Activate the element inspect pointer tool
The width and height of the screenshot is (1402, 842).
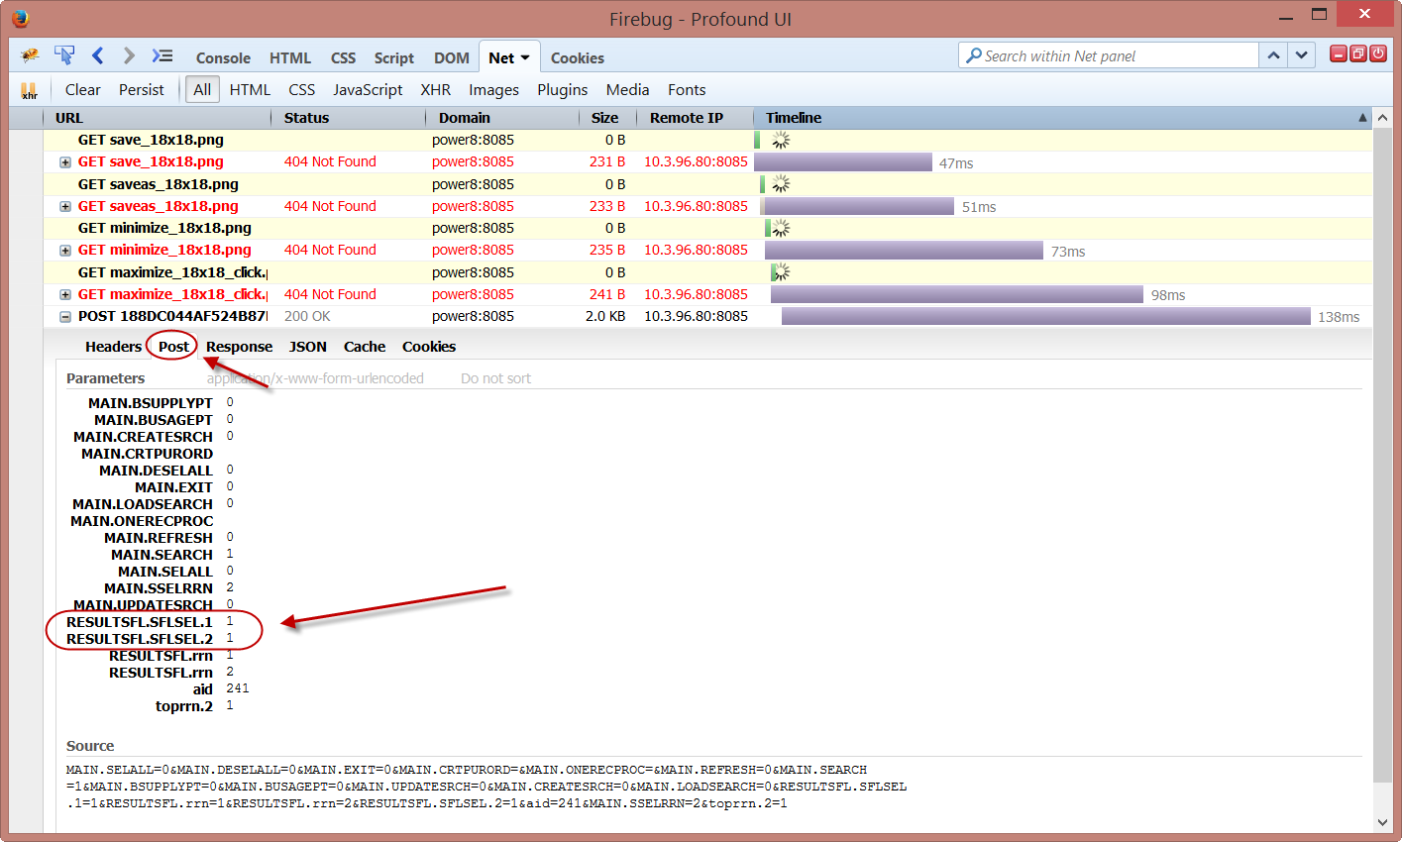pos(64,55)
